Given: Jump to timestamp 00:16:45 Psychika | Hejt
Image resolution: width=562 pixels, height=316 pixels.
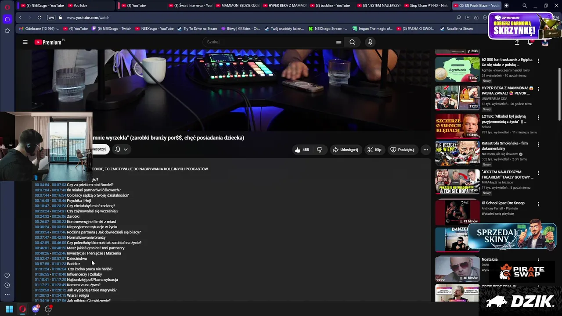Looking at the screenshot, I should pyautogui.click(x=43, y=201).
